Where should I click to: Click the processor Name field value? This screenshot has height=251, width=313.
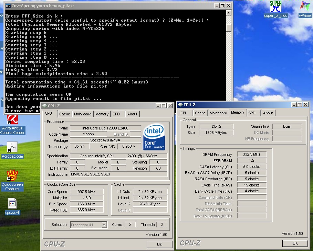click(x=105, y=128)
